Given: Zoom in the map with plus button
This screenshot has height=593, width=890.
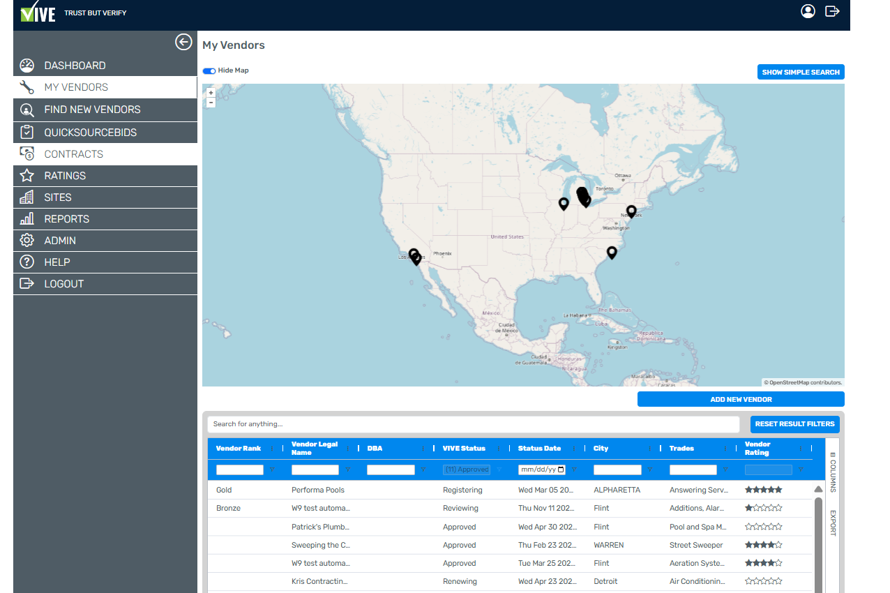Looking at the screenshot, I should (211, 92).
